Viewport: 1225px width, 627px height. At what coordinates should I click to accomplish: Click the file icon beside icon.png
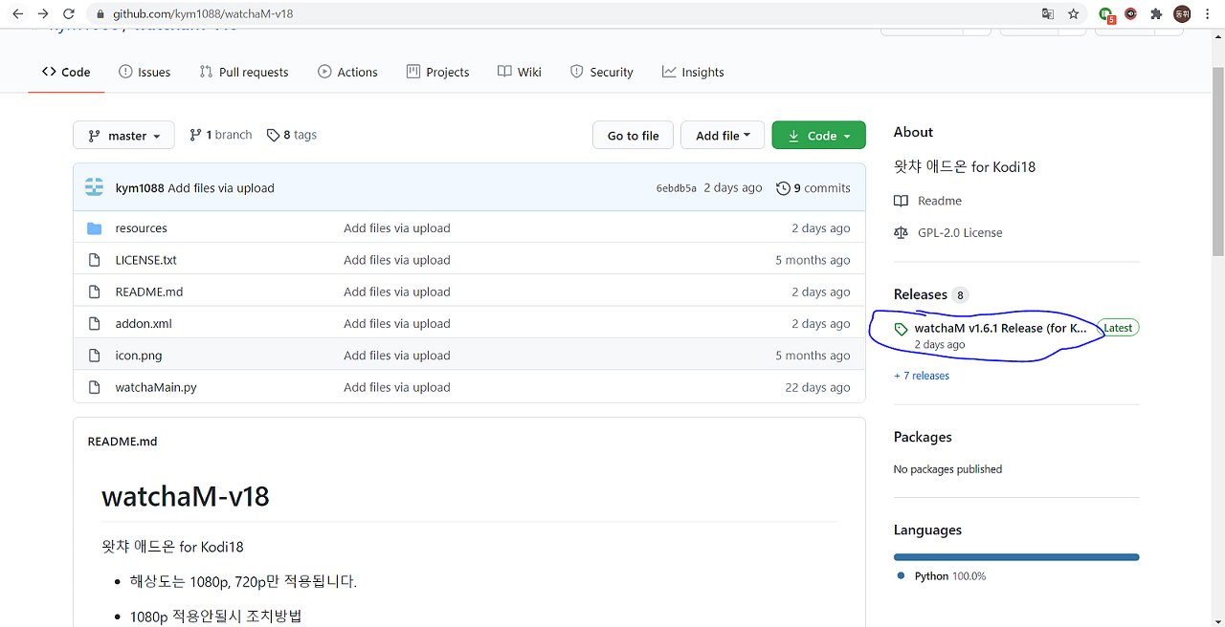click(94, 356)
